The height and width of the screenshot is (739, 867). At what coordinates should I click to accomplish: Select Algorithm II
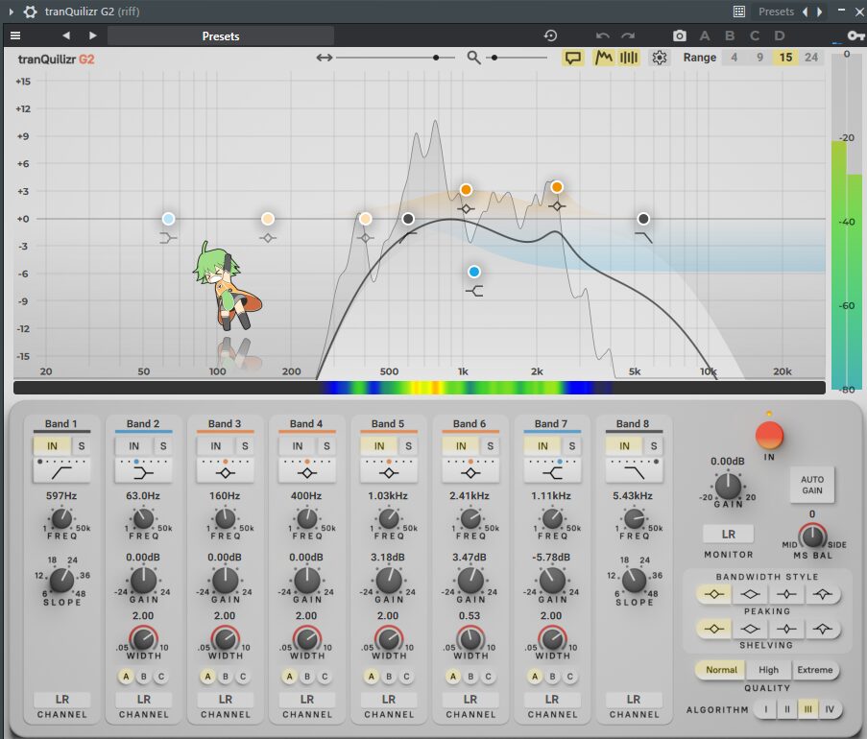tap(786, 709)
